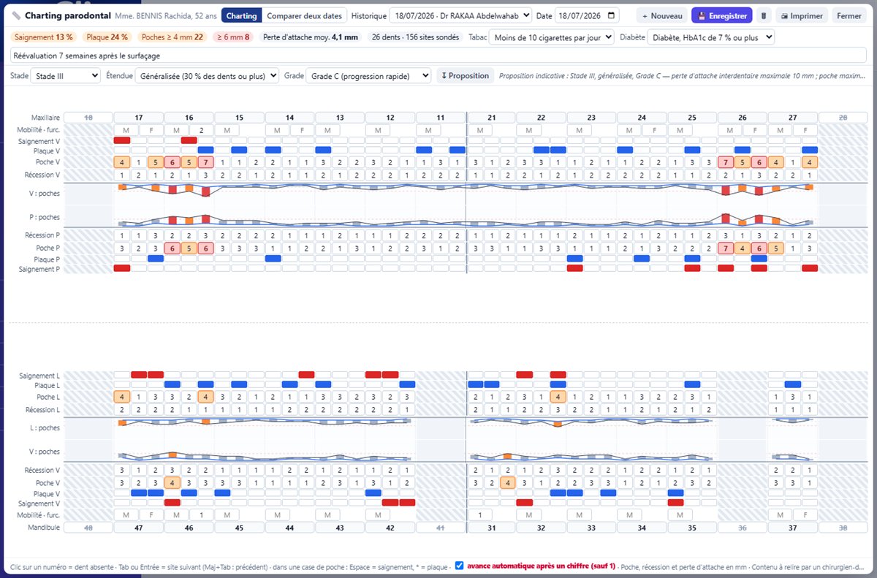Expand the Historique dropdown

(x=460, y=15)
